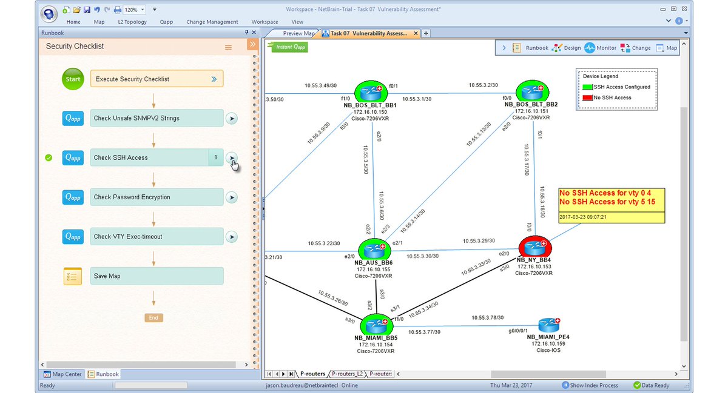Image resolution: width=728 pixels, height=393 pixels.
Task: Select the NB_AUS_BB6 router
Action: tap(374, 249)
